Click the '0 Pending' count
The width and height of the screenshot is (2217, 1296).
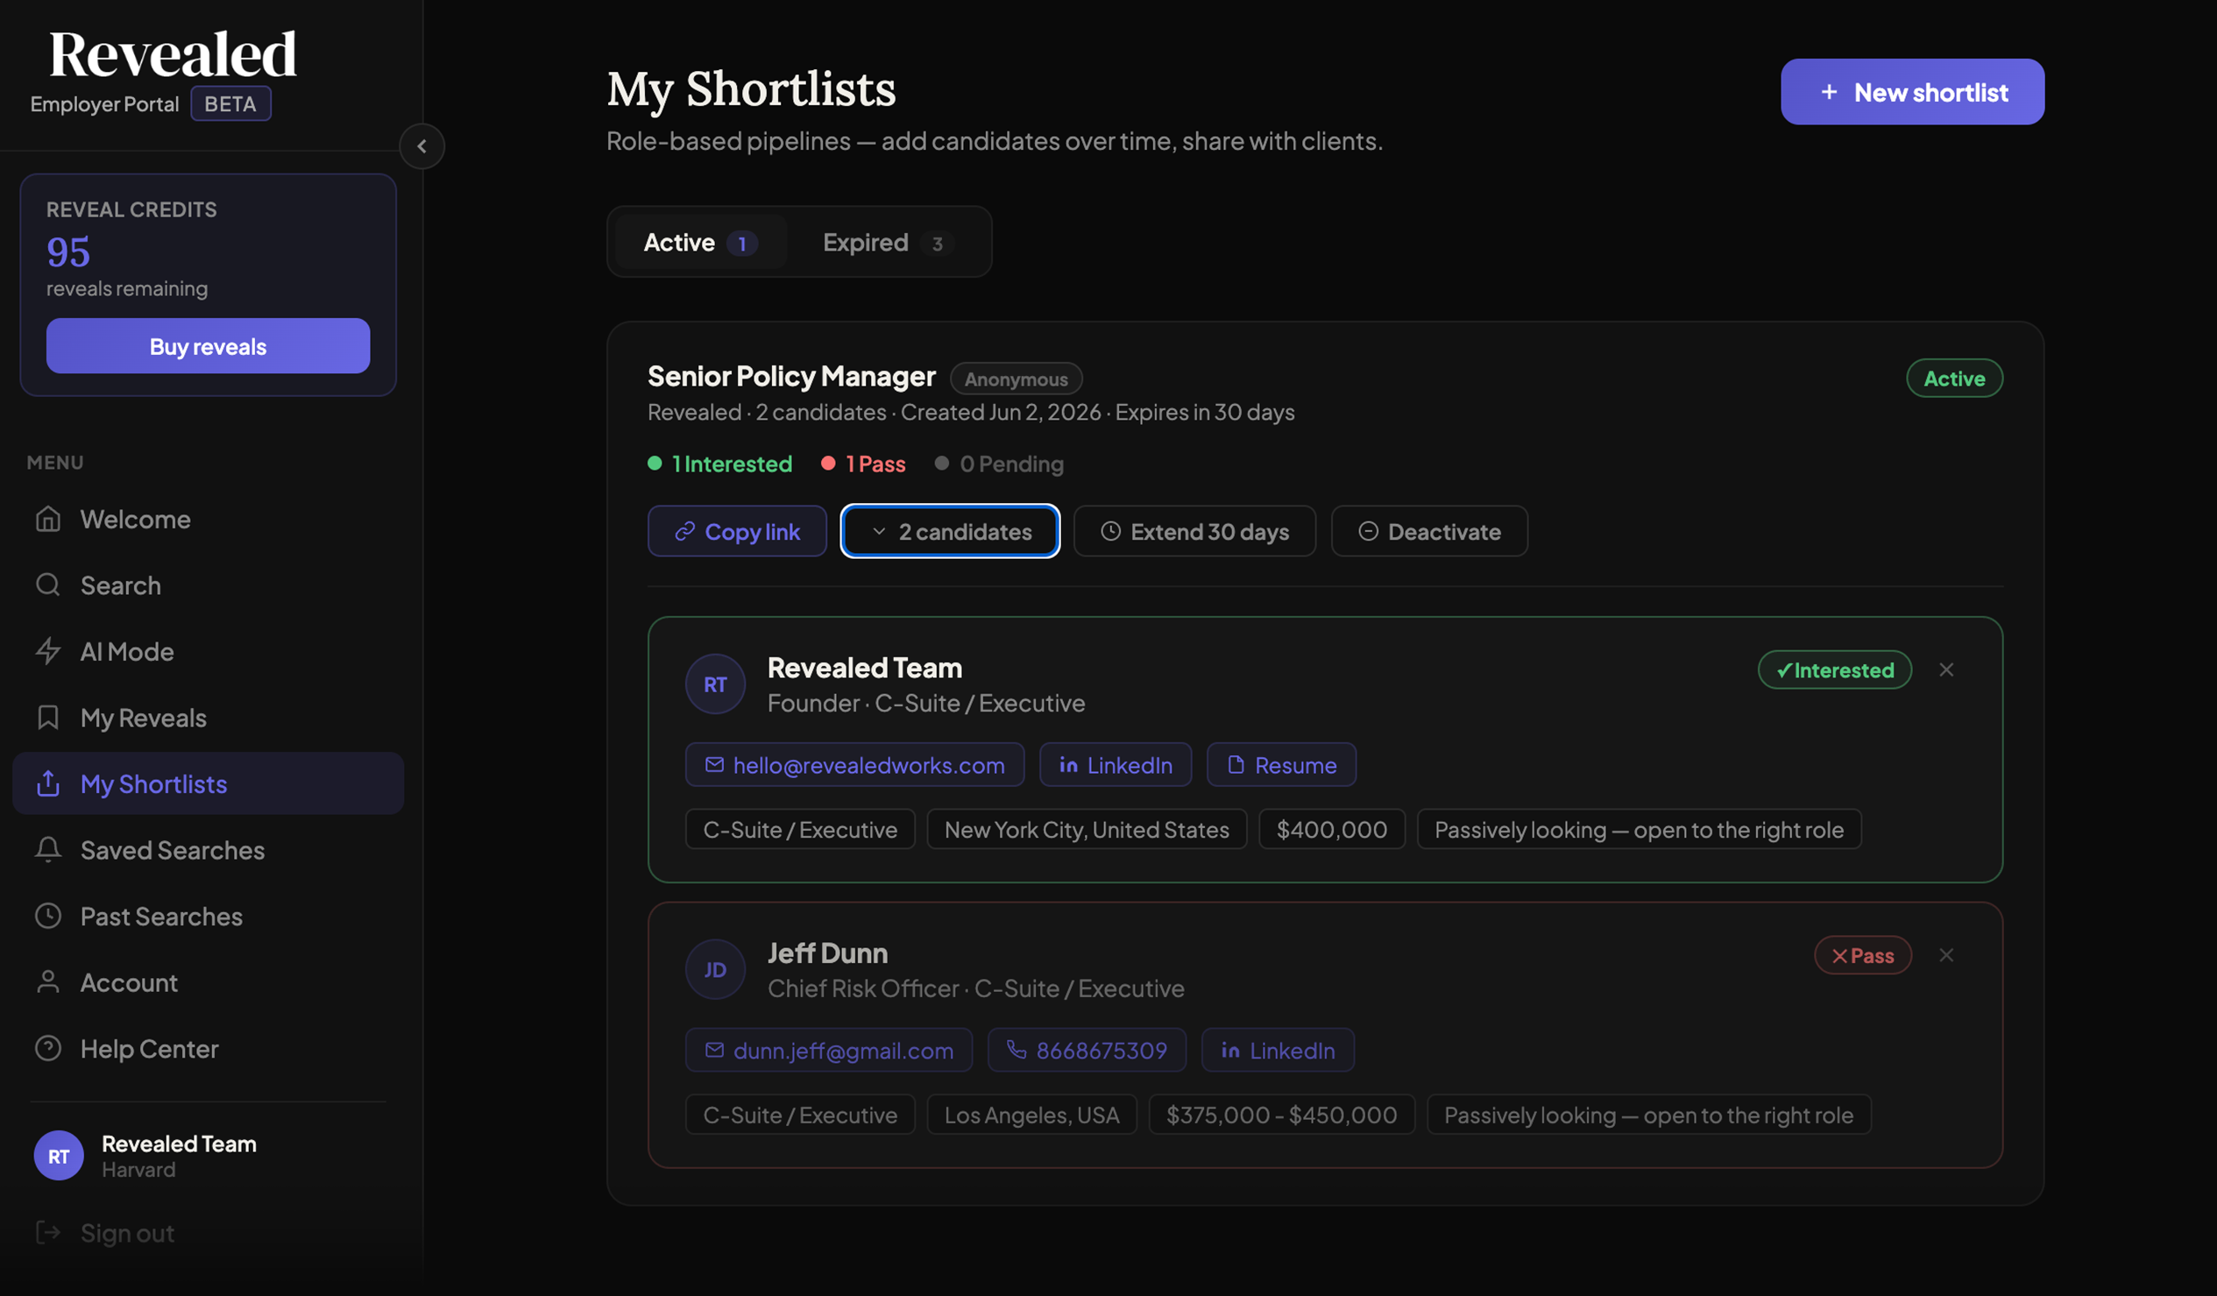pyautogui.click(x=1000, y=464)
